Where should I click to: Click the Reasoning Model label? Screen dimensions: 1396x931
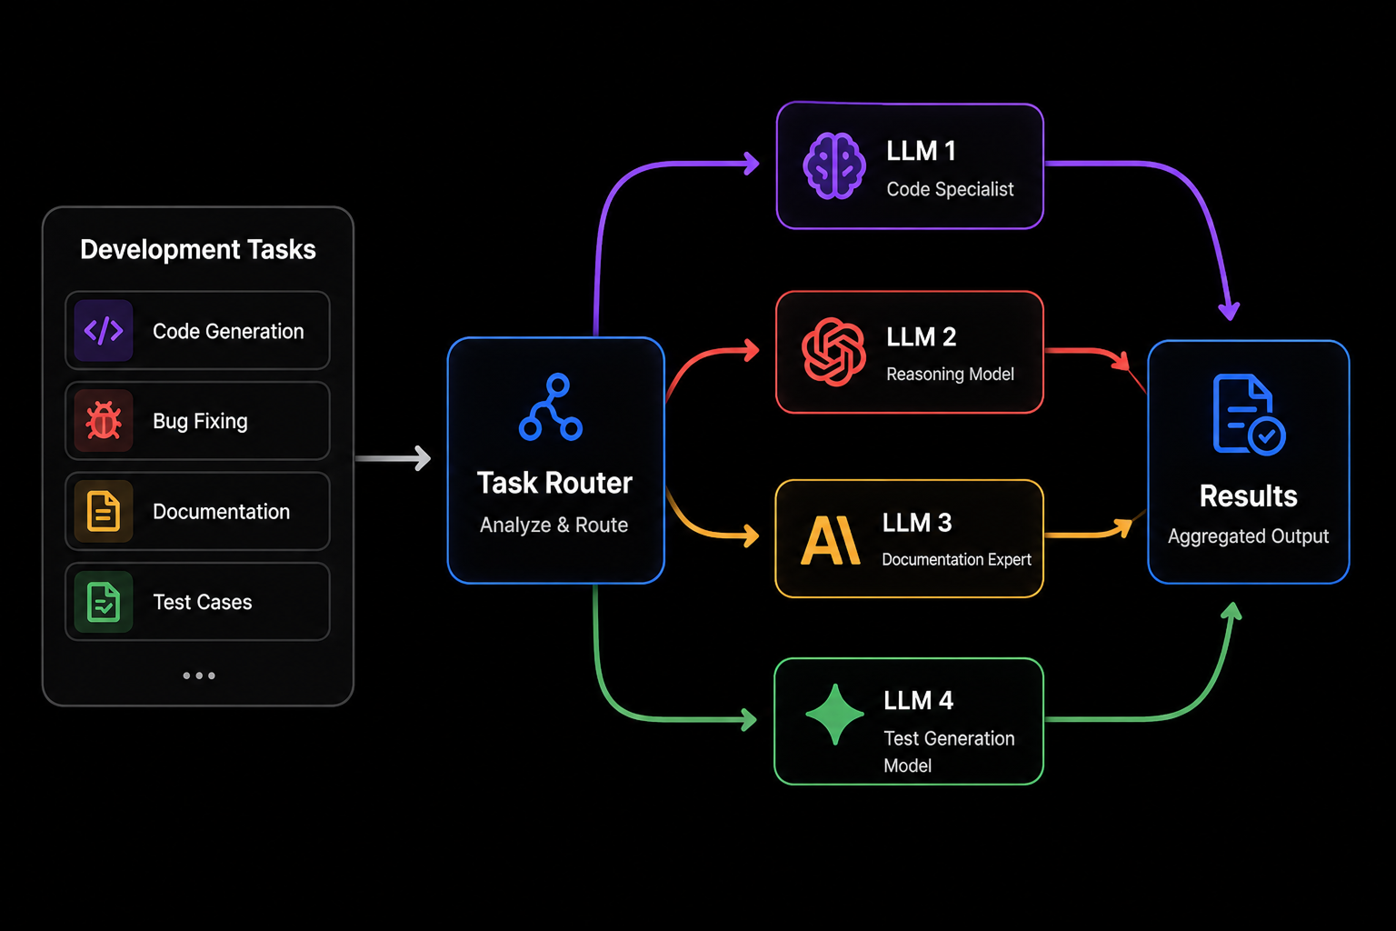(950, 374)
